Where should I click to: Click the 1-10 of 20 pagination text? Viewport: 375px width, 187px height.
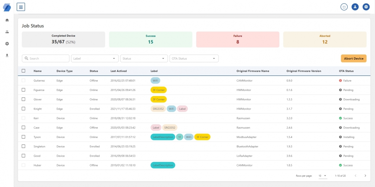pyautogui.click(x=340, y=176)
